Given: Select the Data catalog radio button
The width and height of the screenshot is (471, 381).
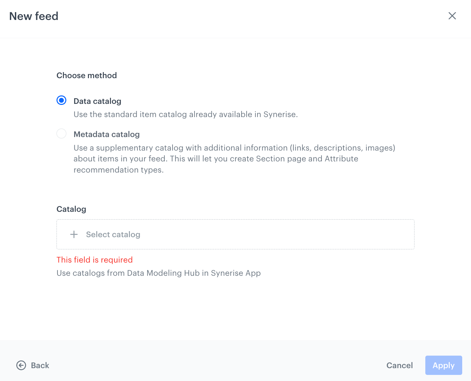Looking at the screenshot, I should (x=61, y=100).
